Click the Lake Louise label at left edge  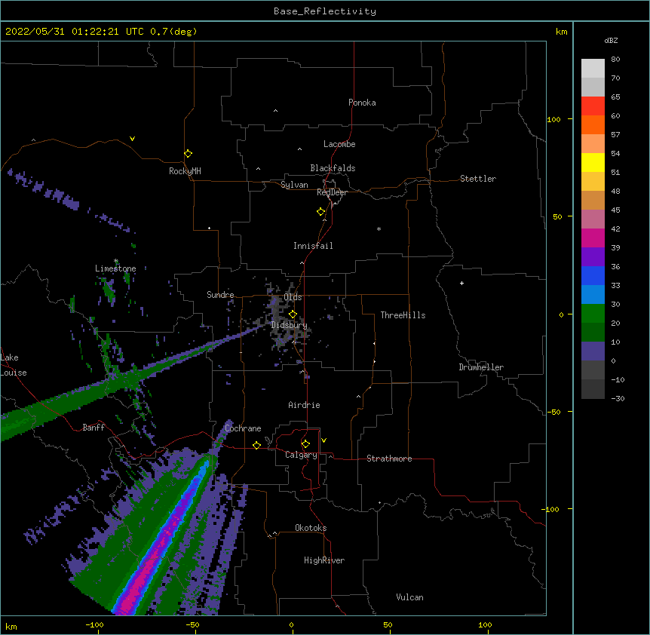coord(14,365)
